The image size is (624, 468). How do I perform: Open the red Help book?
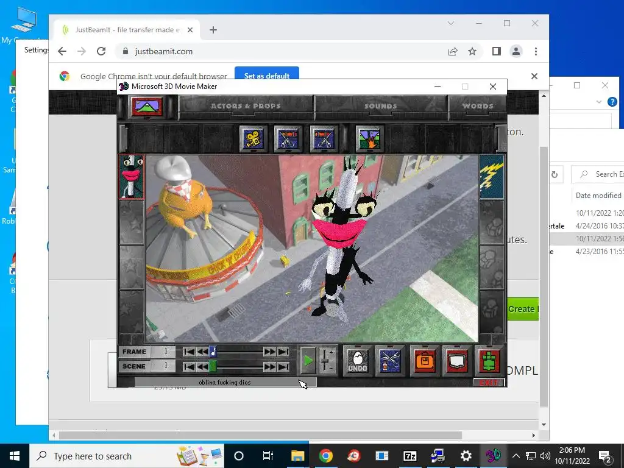tap(456, 361)
